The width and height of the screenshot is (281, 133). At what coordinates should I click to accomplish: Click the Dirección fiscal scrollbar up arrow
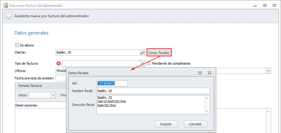[x=207, y=98]
